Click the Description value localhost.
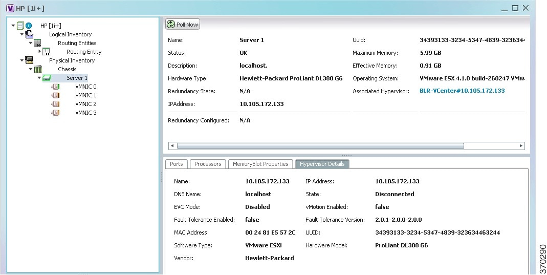Image resolution: width=547 pixels, height=275 pixels. tap(253, 66)
